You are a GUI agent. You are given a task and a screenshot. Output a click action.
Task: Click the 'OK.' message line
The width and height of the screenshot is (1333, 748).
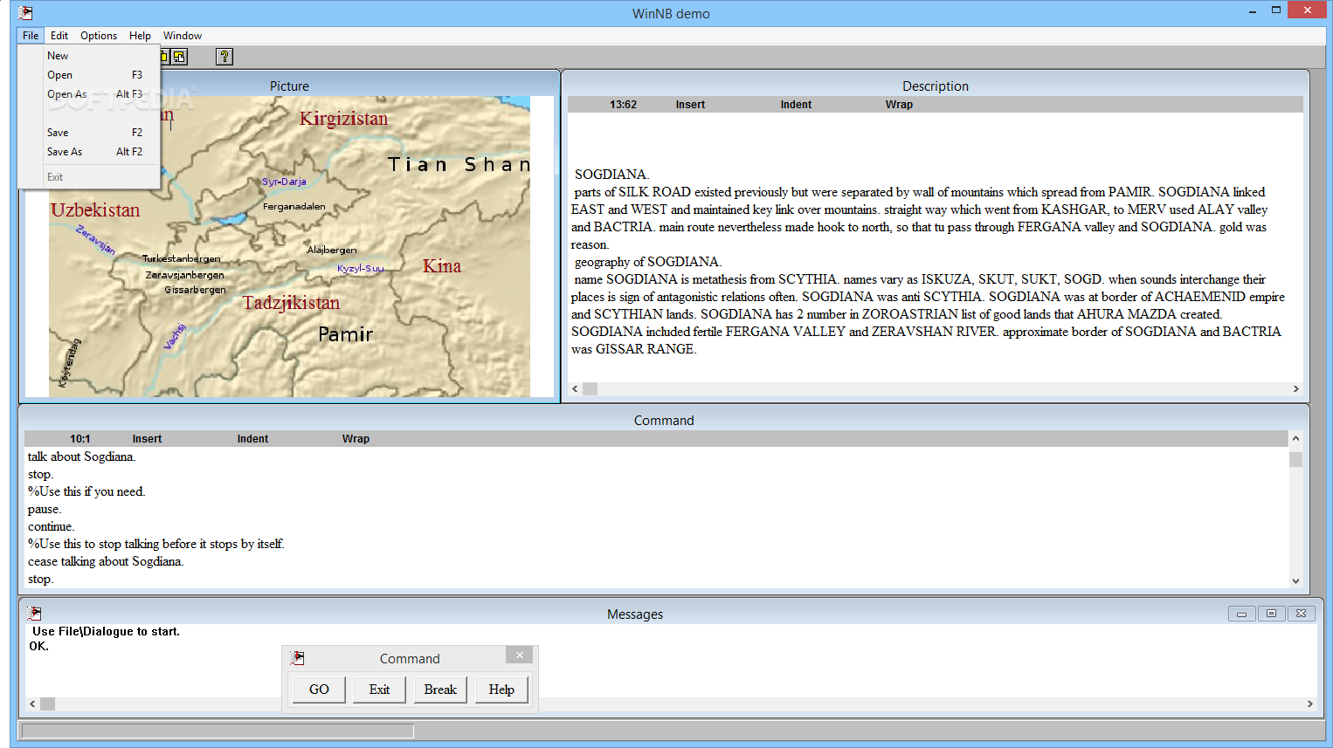coord(39,646)
